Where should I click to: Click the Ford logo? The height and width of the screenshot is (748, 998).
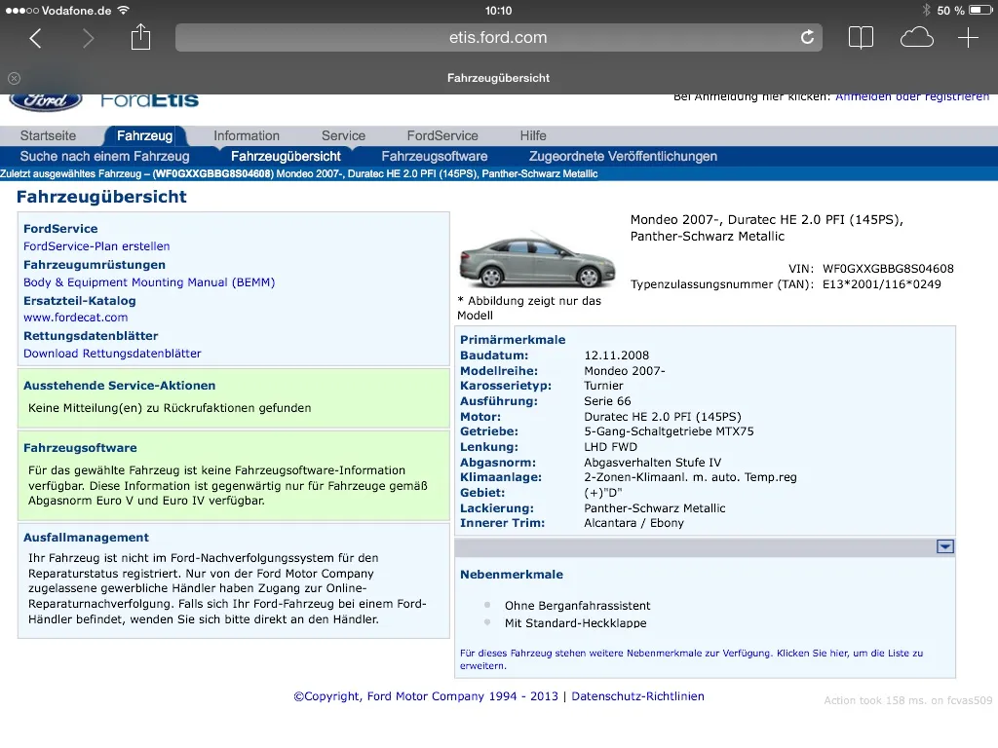click(45, 101)
